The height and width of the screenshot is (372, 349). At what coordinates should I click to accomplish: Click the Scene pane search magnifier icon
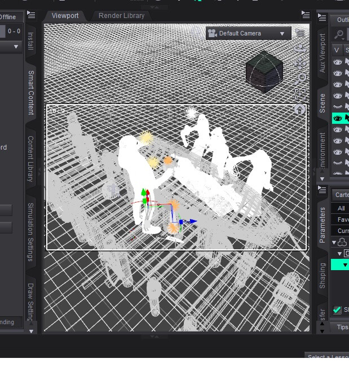click(x=339, y=35)
